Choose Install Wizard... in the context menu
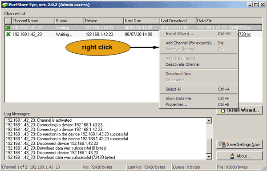The image size is (267, 171). (198, 34)
